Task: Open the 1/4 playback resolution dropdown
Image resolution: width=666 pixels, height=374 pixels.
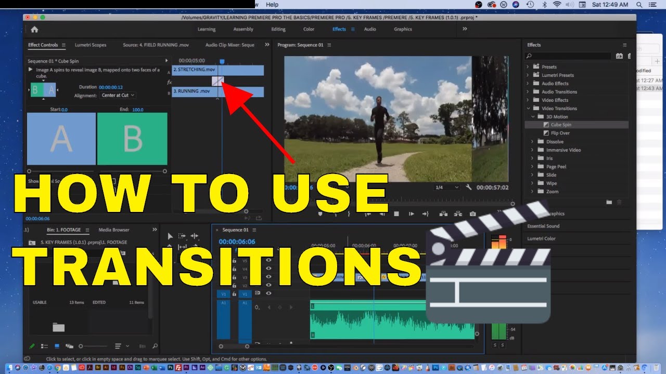Action: pyautogui.click(x=447, y=188)
